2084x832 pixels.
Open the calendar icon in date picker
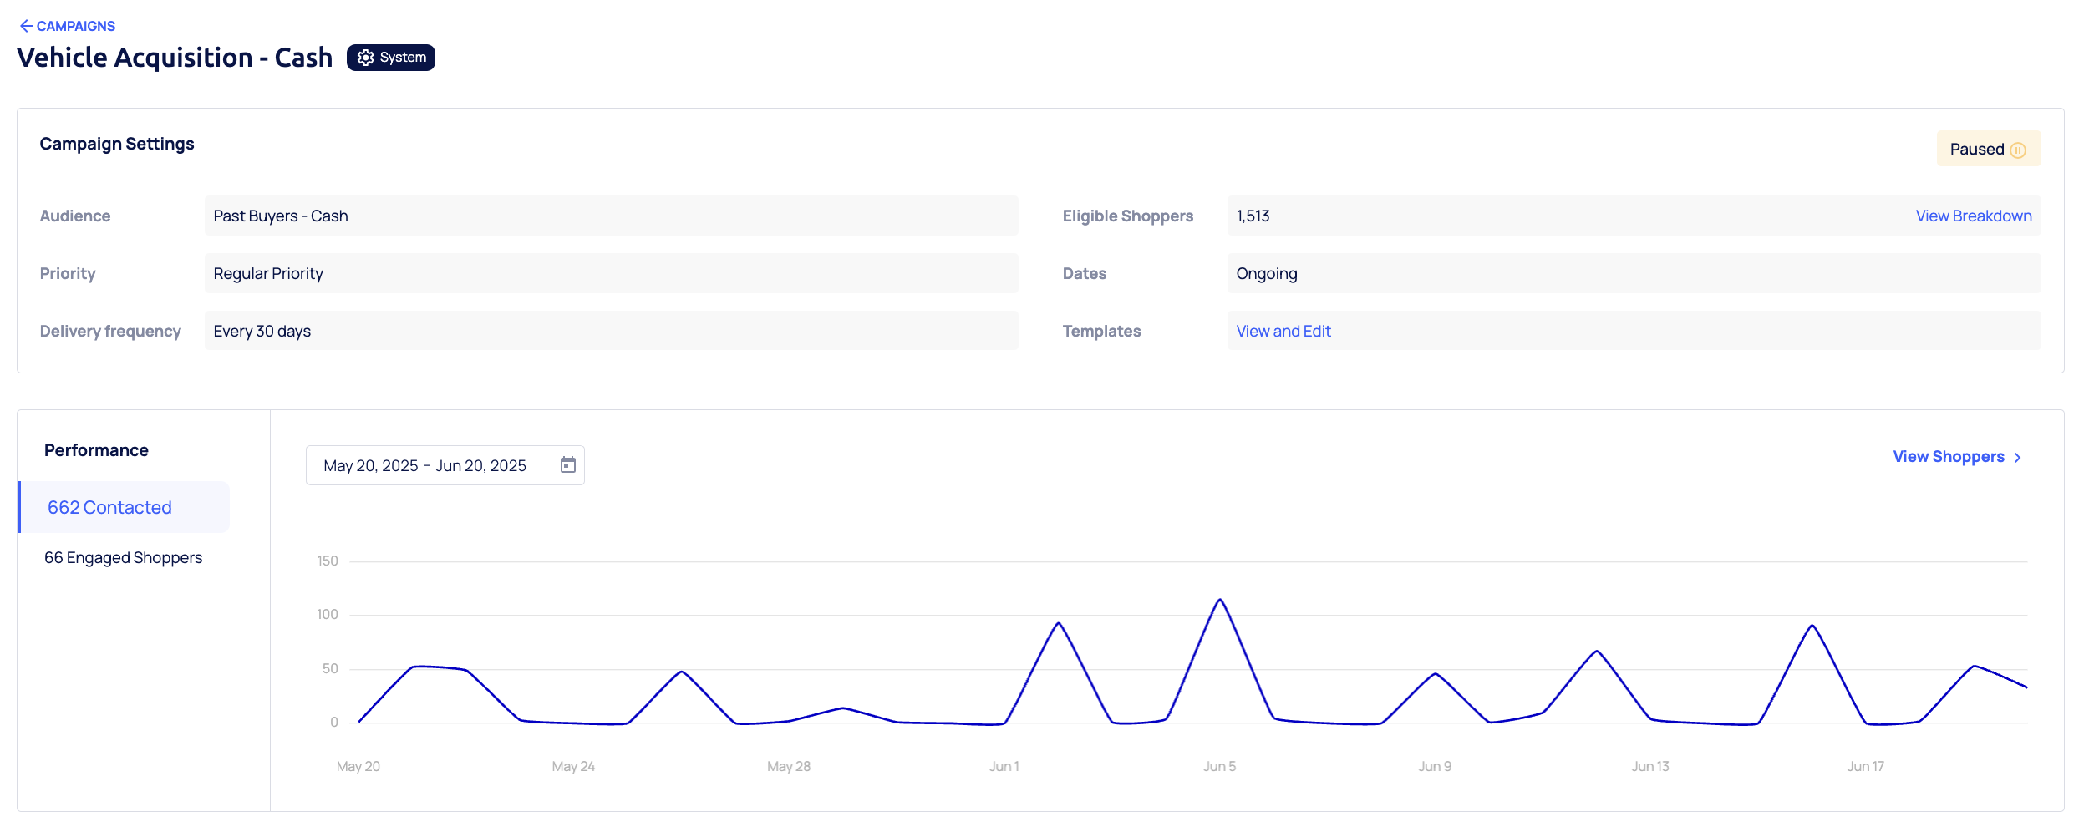tap(568, 465)
